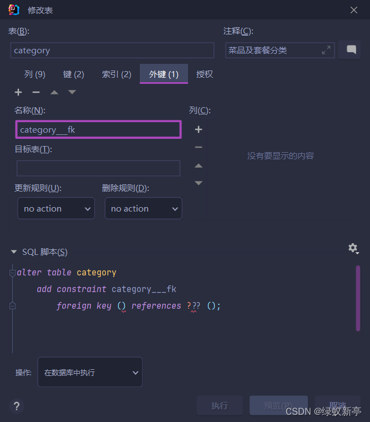Click the ??? placeholder in the SQL script
This screenshot has height=422, width=370.
click(194, 306)
